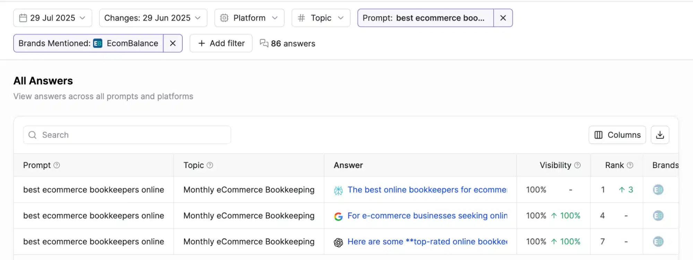Click the hash icon in Topic filter
693x260 pixels.
301,18
